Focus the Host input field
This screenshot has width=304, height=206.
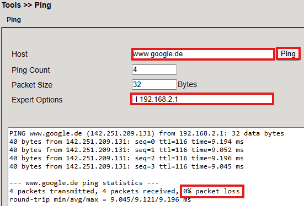point(203,54)
